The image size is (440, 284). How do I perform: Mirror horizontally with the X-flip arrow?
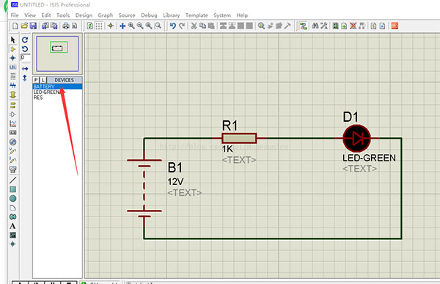pos(25,68)
